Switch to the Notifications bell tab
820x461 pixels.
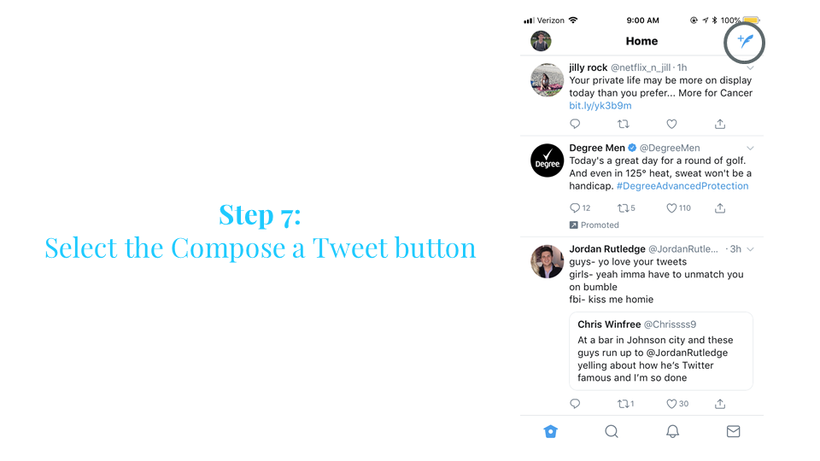672,431
